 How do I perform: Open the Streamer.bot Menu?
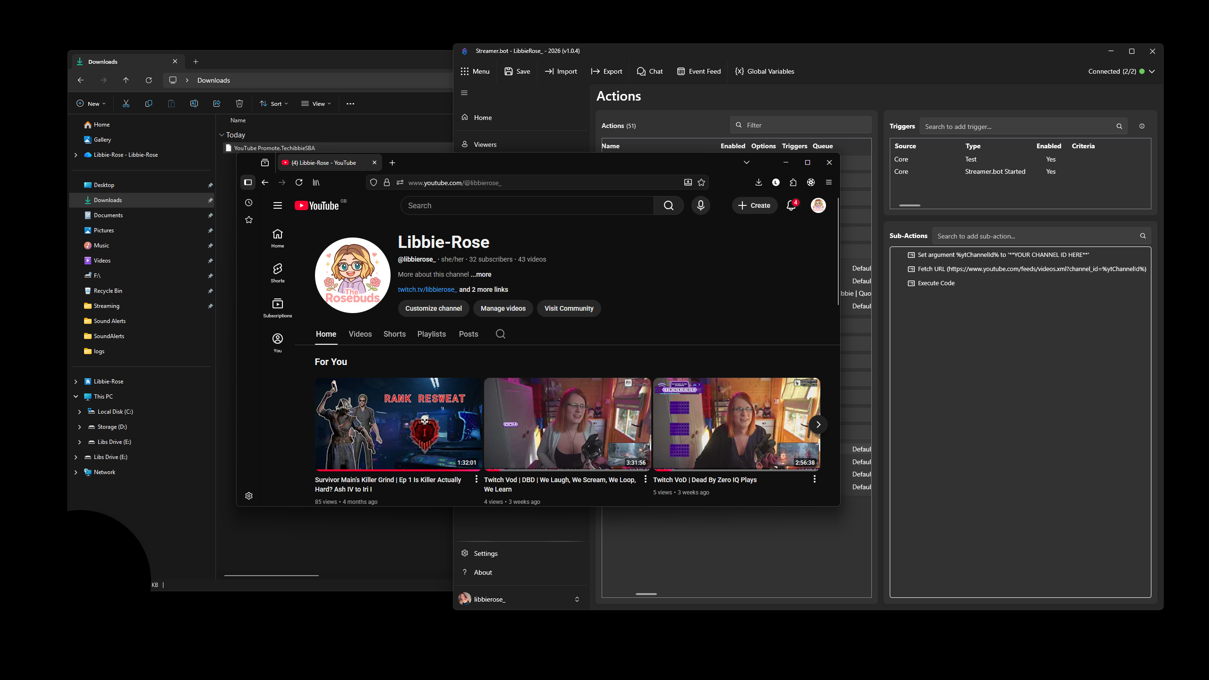[475, 71]
